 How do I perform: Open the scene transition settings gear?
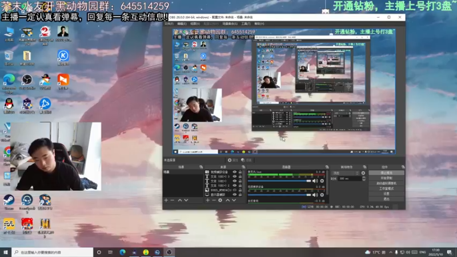[363, 173]
